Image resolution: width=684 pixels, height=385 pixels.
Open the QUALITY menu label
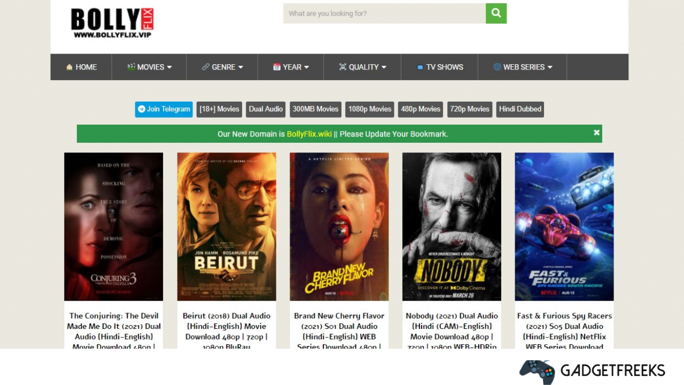coord(363,67)
